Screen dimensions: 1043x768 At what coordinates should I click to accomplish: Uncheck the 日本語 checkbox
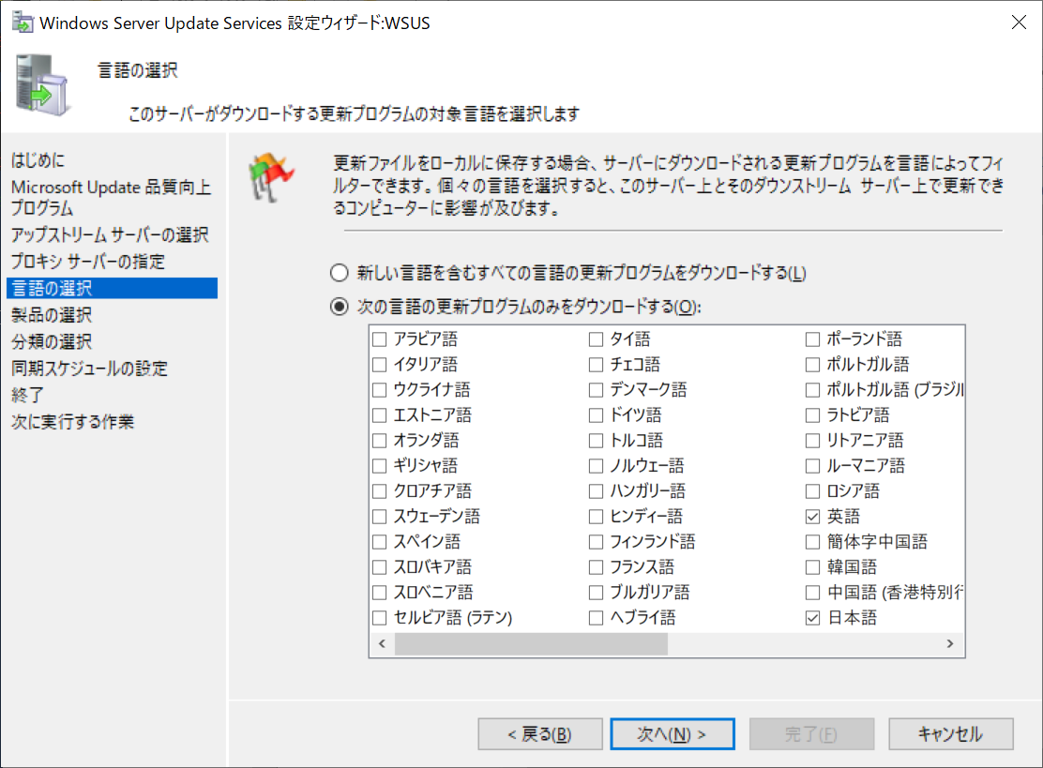coord(812,618)
